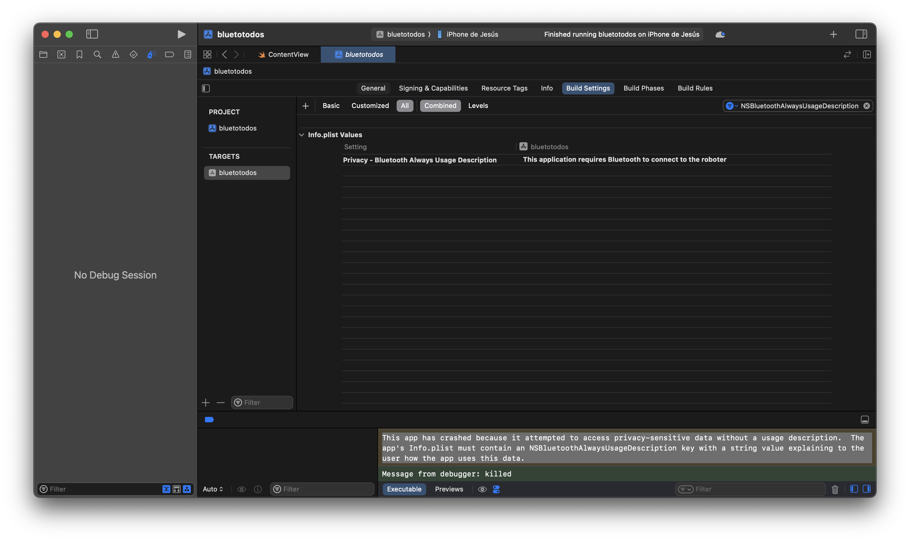Collapse the Info.plist Values section
The width and height of the screenshot is (910, 542).
point(302,135)
